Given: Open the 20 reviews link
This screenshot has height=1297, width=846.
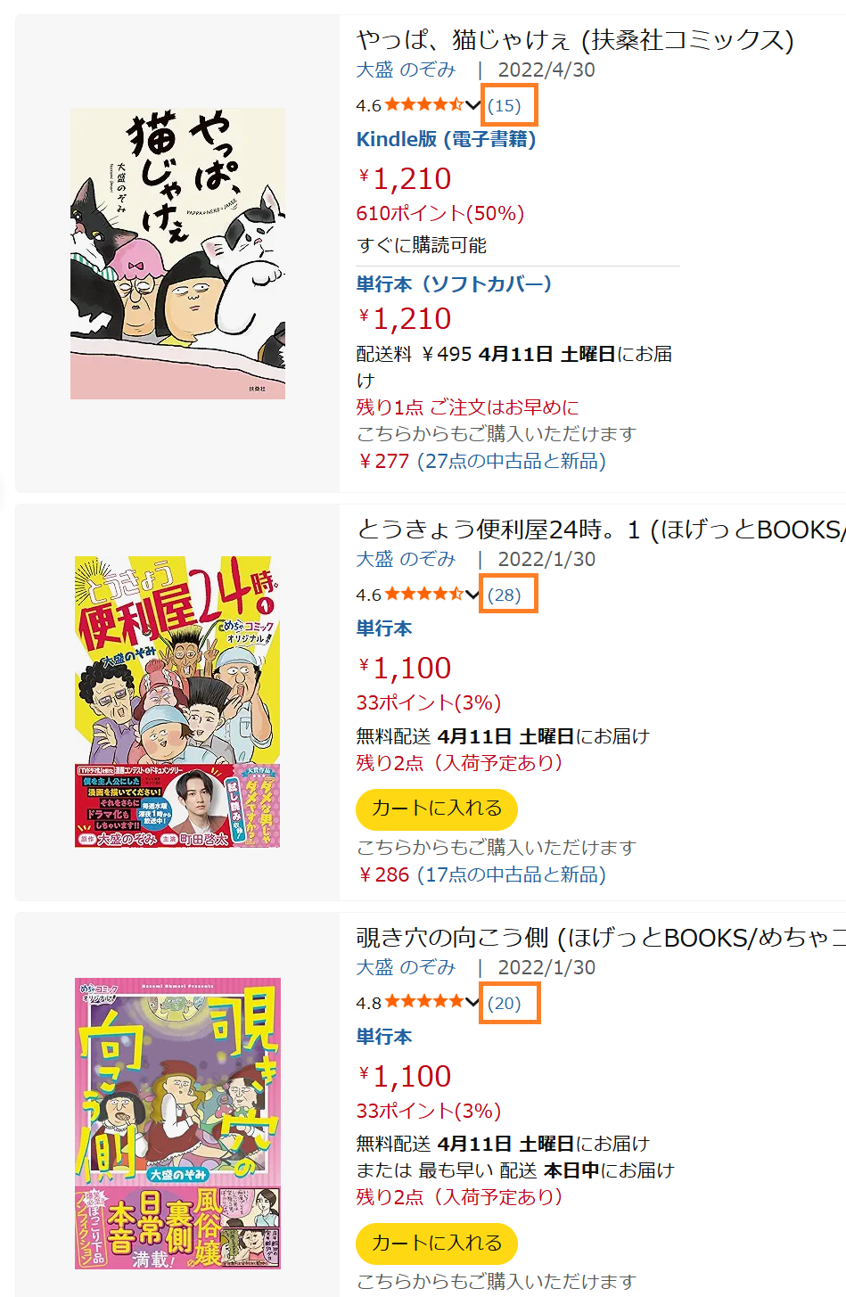Looking at the screenshot, I should pos(505,1003).
